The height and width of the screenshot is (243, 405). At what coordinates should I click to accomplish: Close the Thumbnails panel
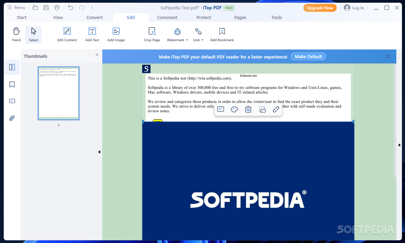97,55
